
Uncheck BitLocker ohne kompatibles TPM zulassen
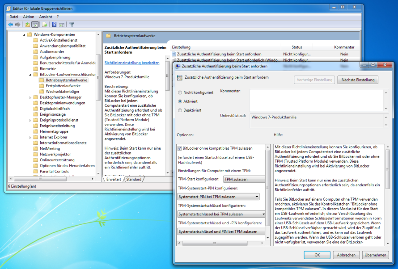[x=180, y=148]
